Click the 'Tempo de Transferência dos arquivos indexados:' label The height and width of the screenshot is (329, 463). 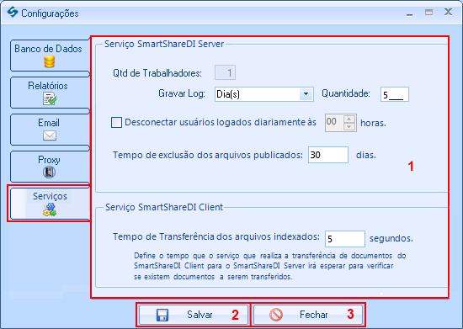[216, 236]
